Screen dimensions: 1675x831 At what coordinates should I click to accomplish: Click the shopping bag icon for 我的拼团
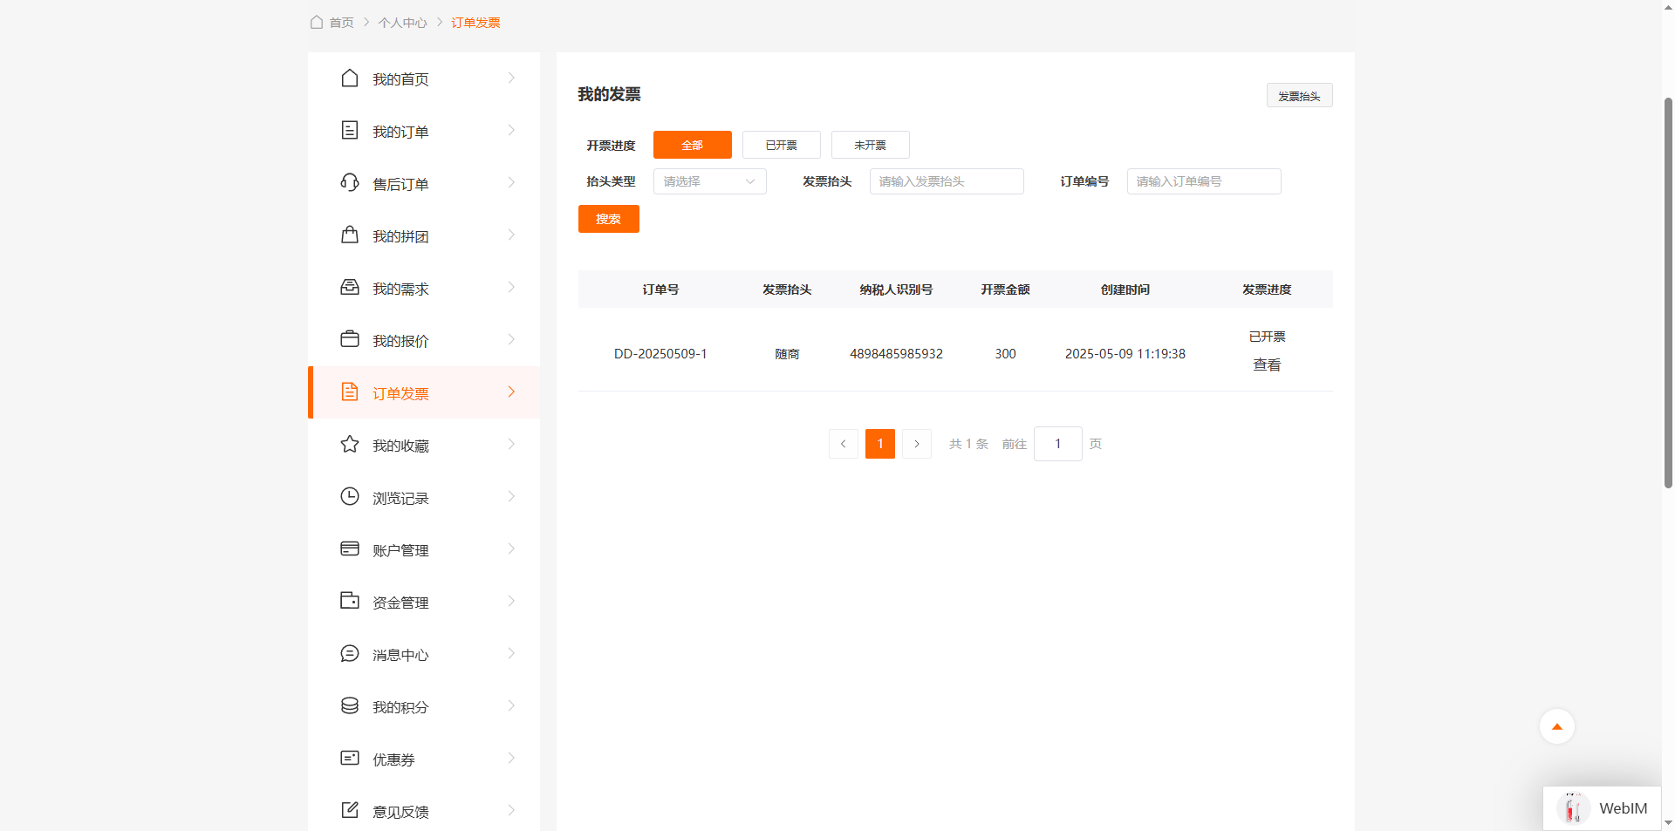(350, 235)
